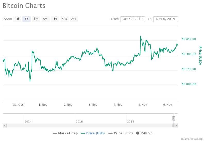Click the price peak near 5. Nov
Viewport: 206px width, 141px height.
(141, 36)
